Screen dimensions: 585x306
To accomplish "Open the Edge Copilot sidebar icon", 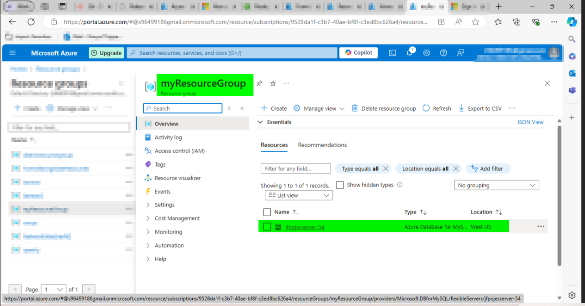I will (x=572, y=21).
